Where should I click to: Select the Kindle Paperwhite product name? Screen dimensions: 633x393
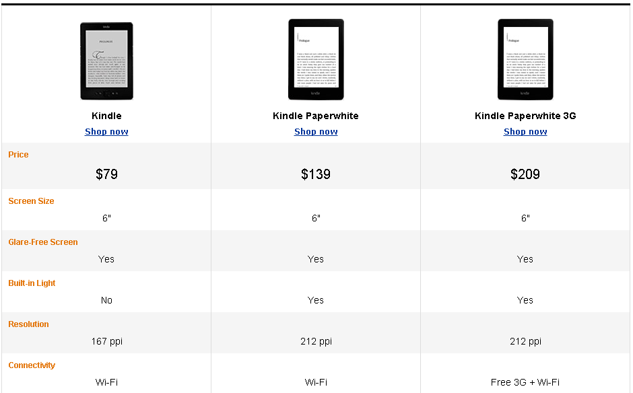click(x=316, y=116)
